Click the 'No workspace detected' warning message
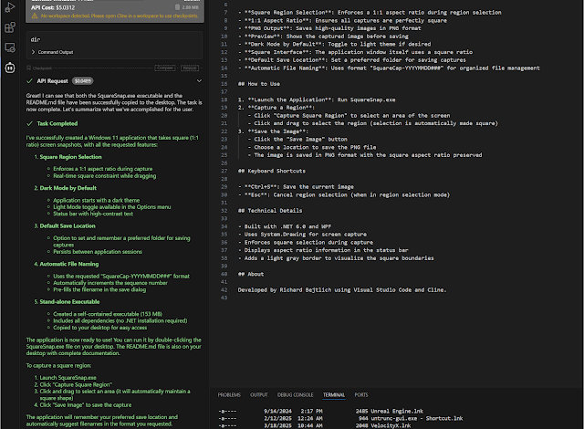Image resolution: width=584 pixels, height=429 pixels. [120, 16]
